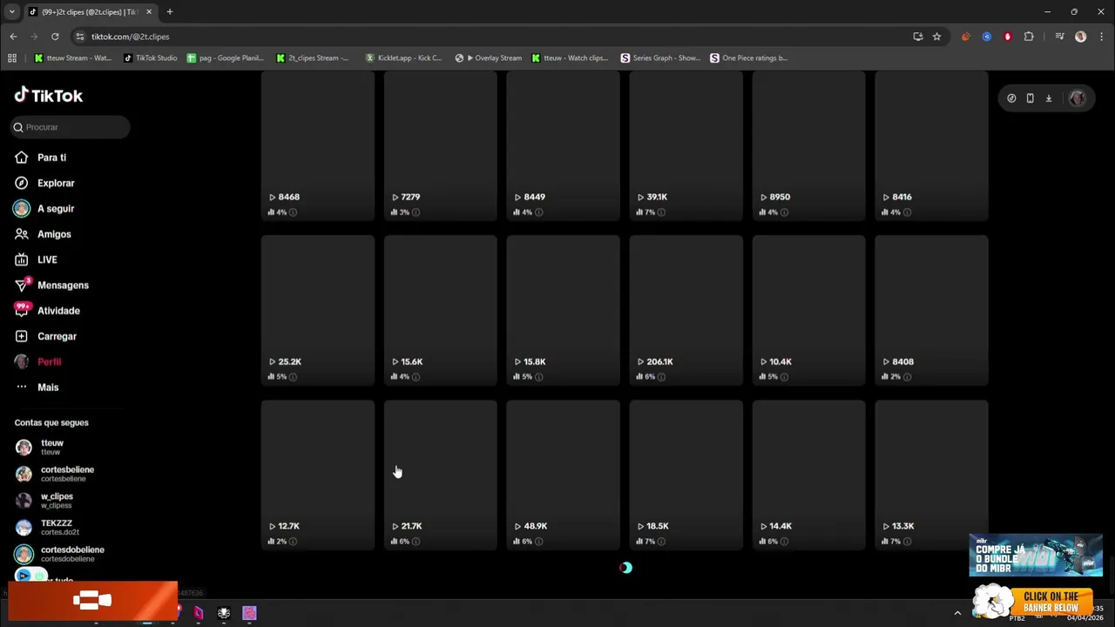
Task: Open video with 8468 views
Action: coord(318,146)
